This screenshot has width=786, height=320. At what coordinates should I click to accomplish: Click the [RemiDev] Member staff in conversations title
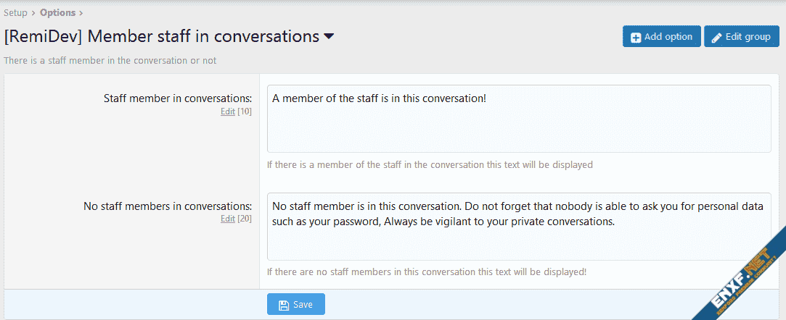pyautogui.click(x=161, y=36)
